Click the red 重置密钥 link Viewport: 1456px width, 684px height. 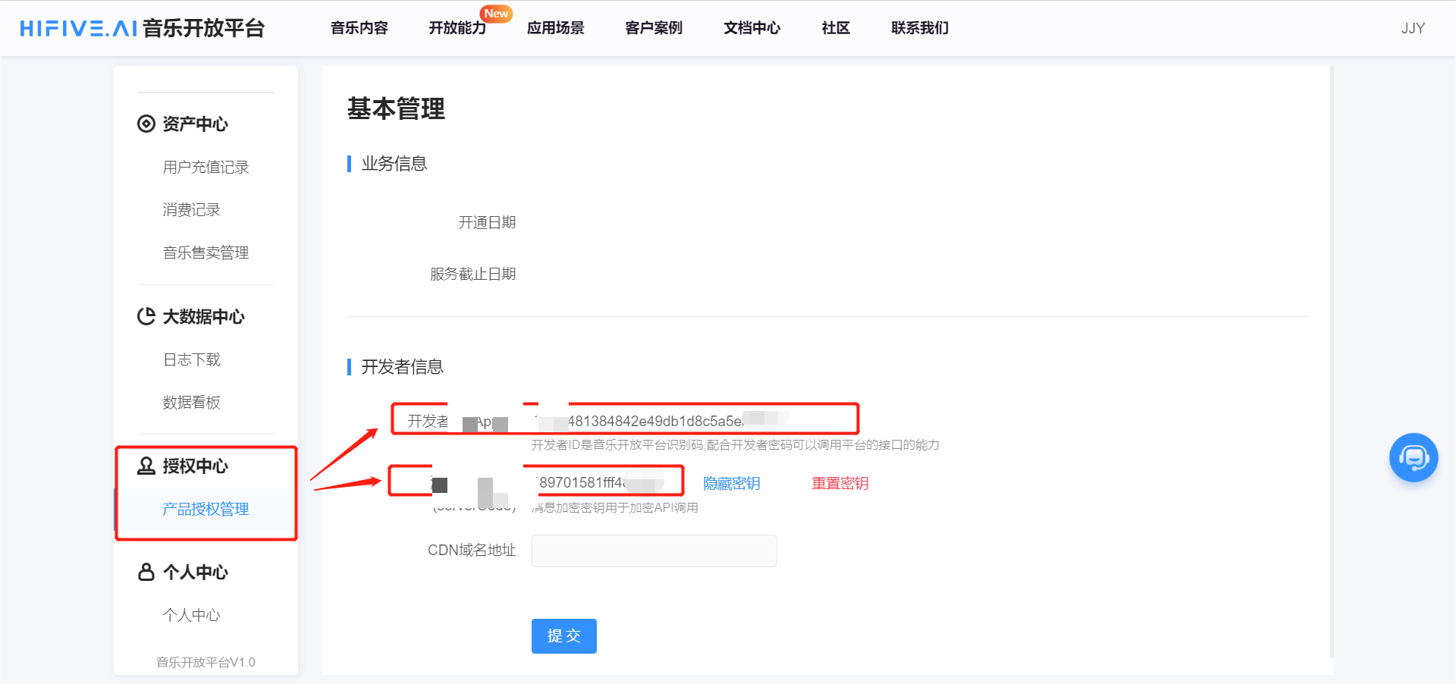tap(839, 483)
